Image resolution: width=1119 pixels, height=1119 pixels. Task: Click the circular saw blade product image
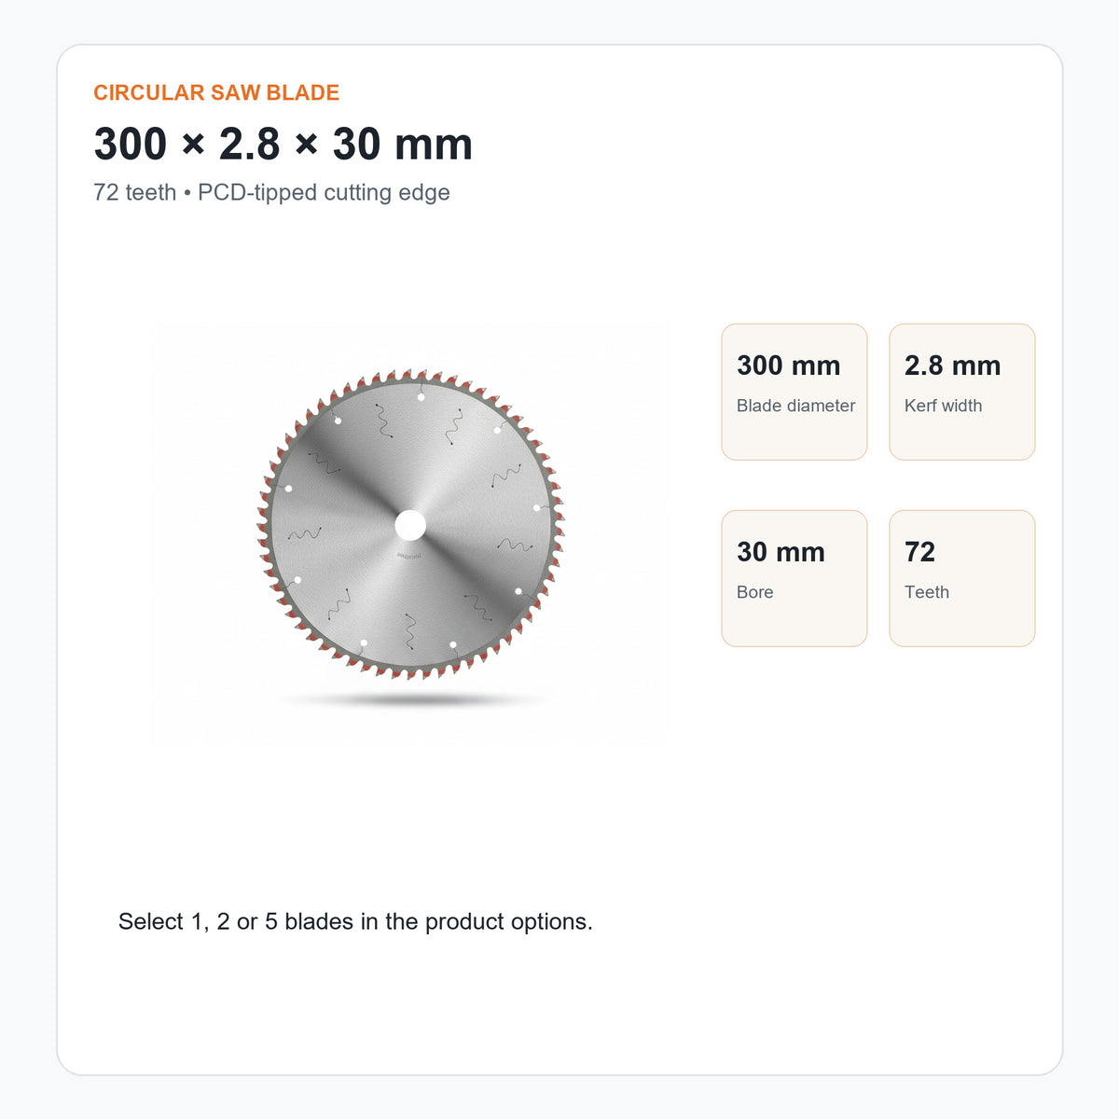pyautogui.click(x=410, y=532)
